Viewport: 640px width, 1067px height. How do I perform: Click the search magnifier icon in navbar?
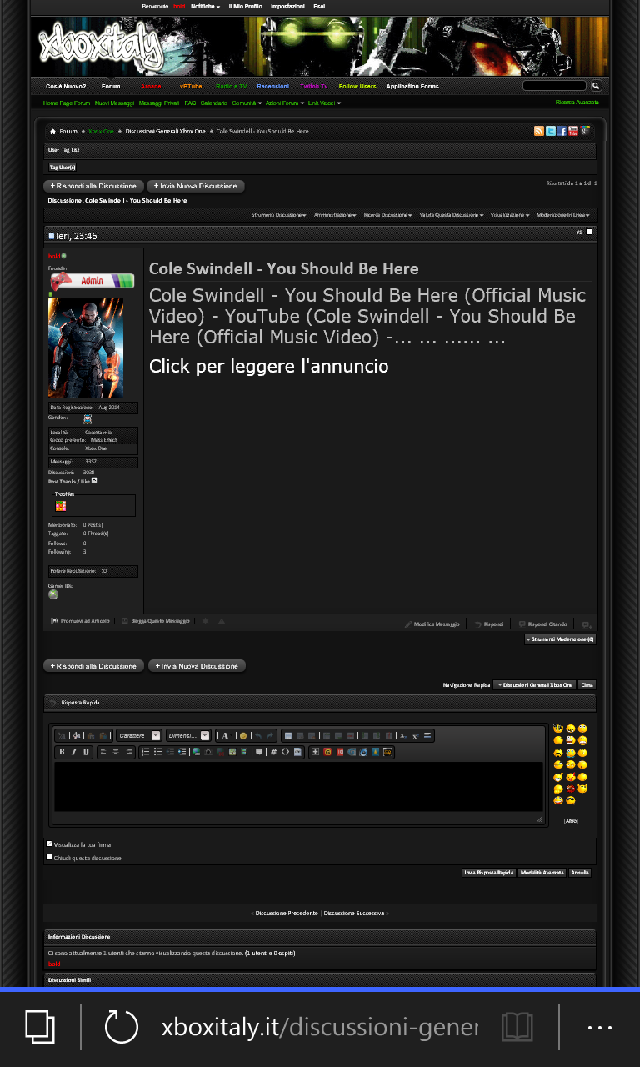[x=596, y=85]
